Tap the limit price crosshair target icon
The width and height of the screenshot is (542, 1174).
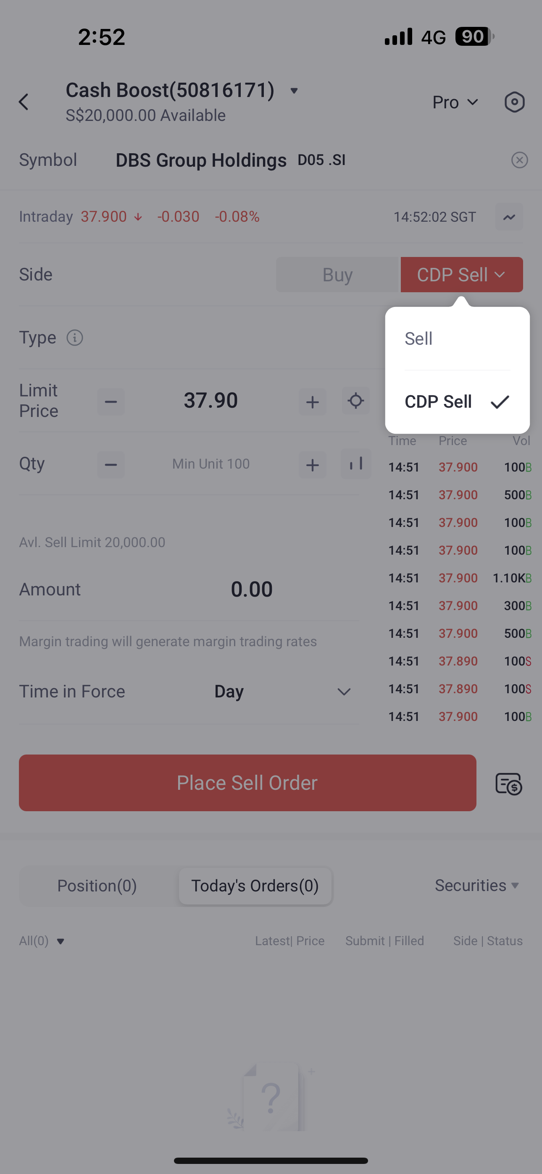(355, 401)
